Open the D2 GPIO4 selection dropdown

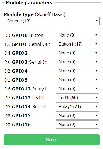click(x=77, y=71)
